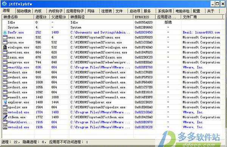This screenshot has width=227, height=147.
Task: Click the Email: linxer@163.com cell
Action: pyautogui.click(x=201, y=32)
